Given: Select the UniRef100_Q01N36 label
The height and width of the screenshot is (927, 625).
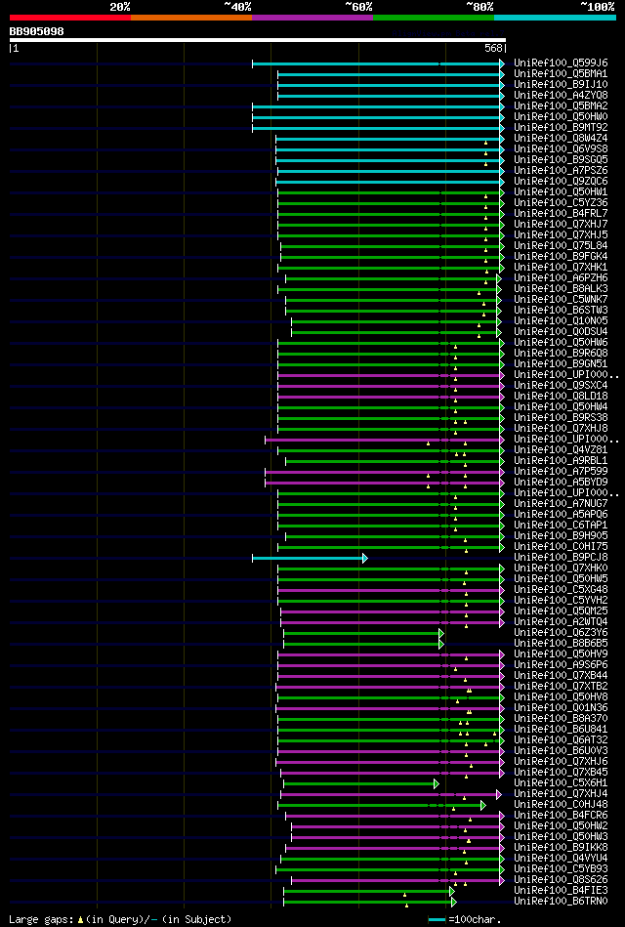Looking at the screenshot, I should tap(562, 708).
